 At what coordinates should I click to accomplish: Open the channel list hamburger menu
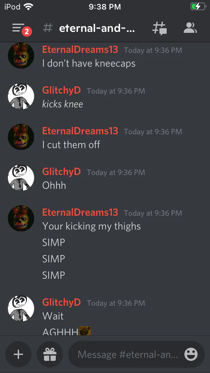[19, 28]
